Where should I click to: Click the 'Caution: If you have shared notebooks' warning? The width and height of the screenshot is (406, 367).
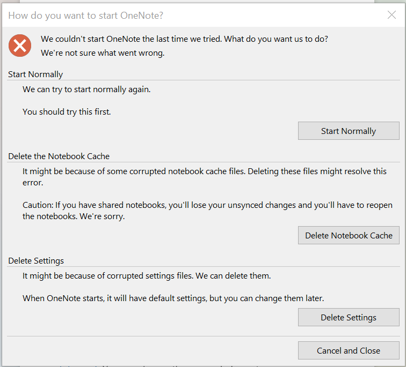coord(207,211)
